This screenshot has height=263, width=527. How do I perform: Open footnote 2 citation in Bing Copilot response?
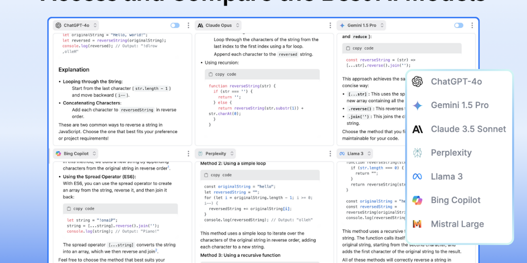156,250
